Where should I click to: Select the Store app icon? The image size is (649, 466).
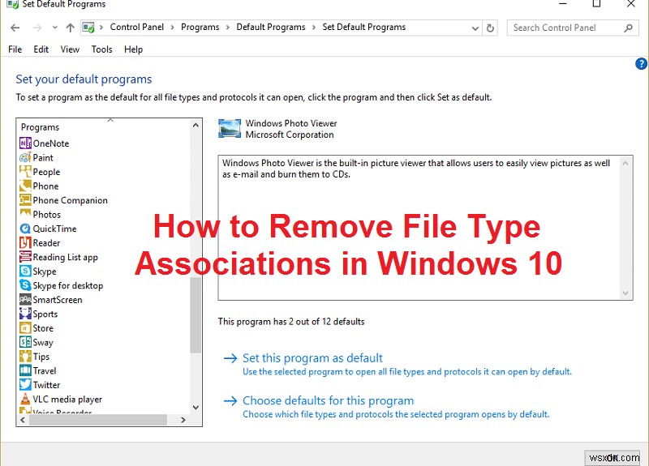pos(25,328)
